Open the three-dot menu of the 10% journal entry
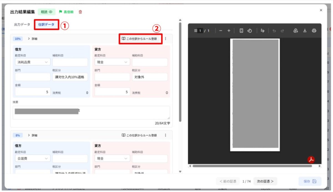333x192 pixels. click(x=166, y=39)
